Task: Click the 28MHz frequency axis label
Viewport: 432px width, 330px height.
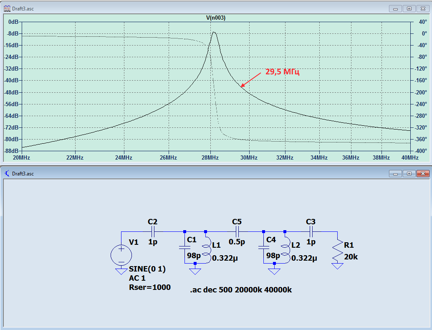Action: 210,158
